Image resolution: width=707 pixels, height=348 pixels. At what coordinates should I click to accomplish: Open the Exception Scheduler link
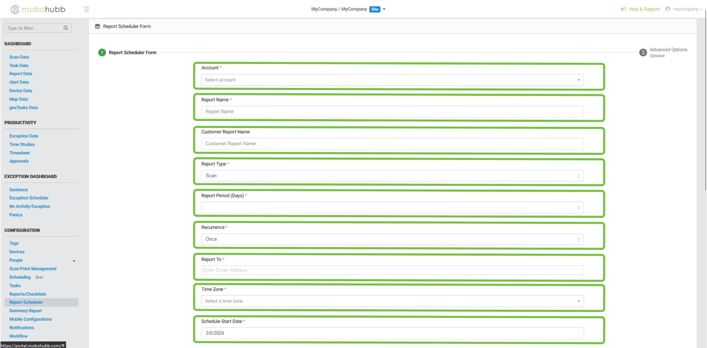(x=29, y=198)
